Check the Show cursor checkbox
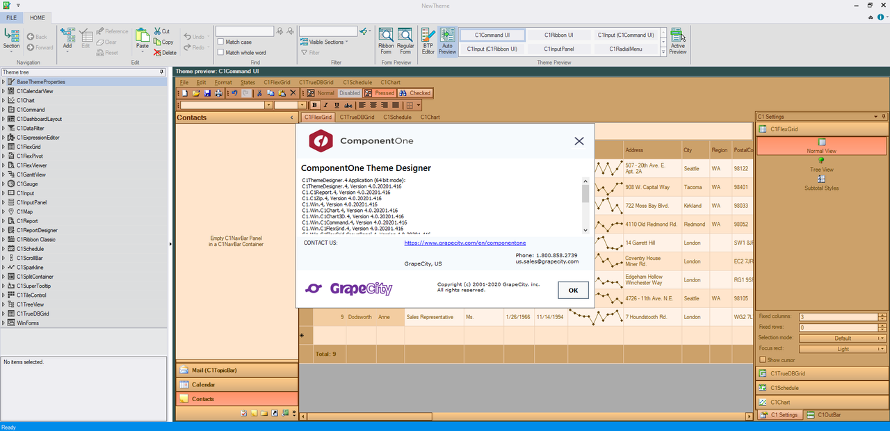 (x=762, y=360)
